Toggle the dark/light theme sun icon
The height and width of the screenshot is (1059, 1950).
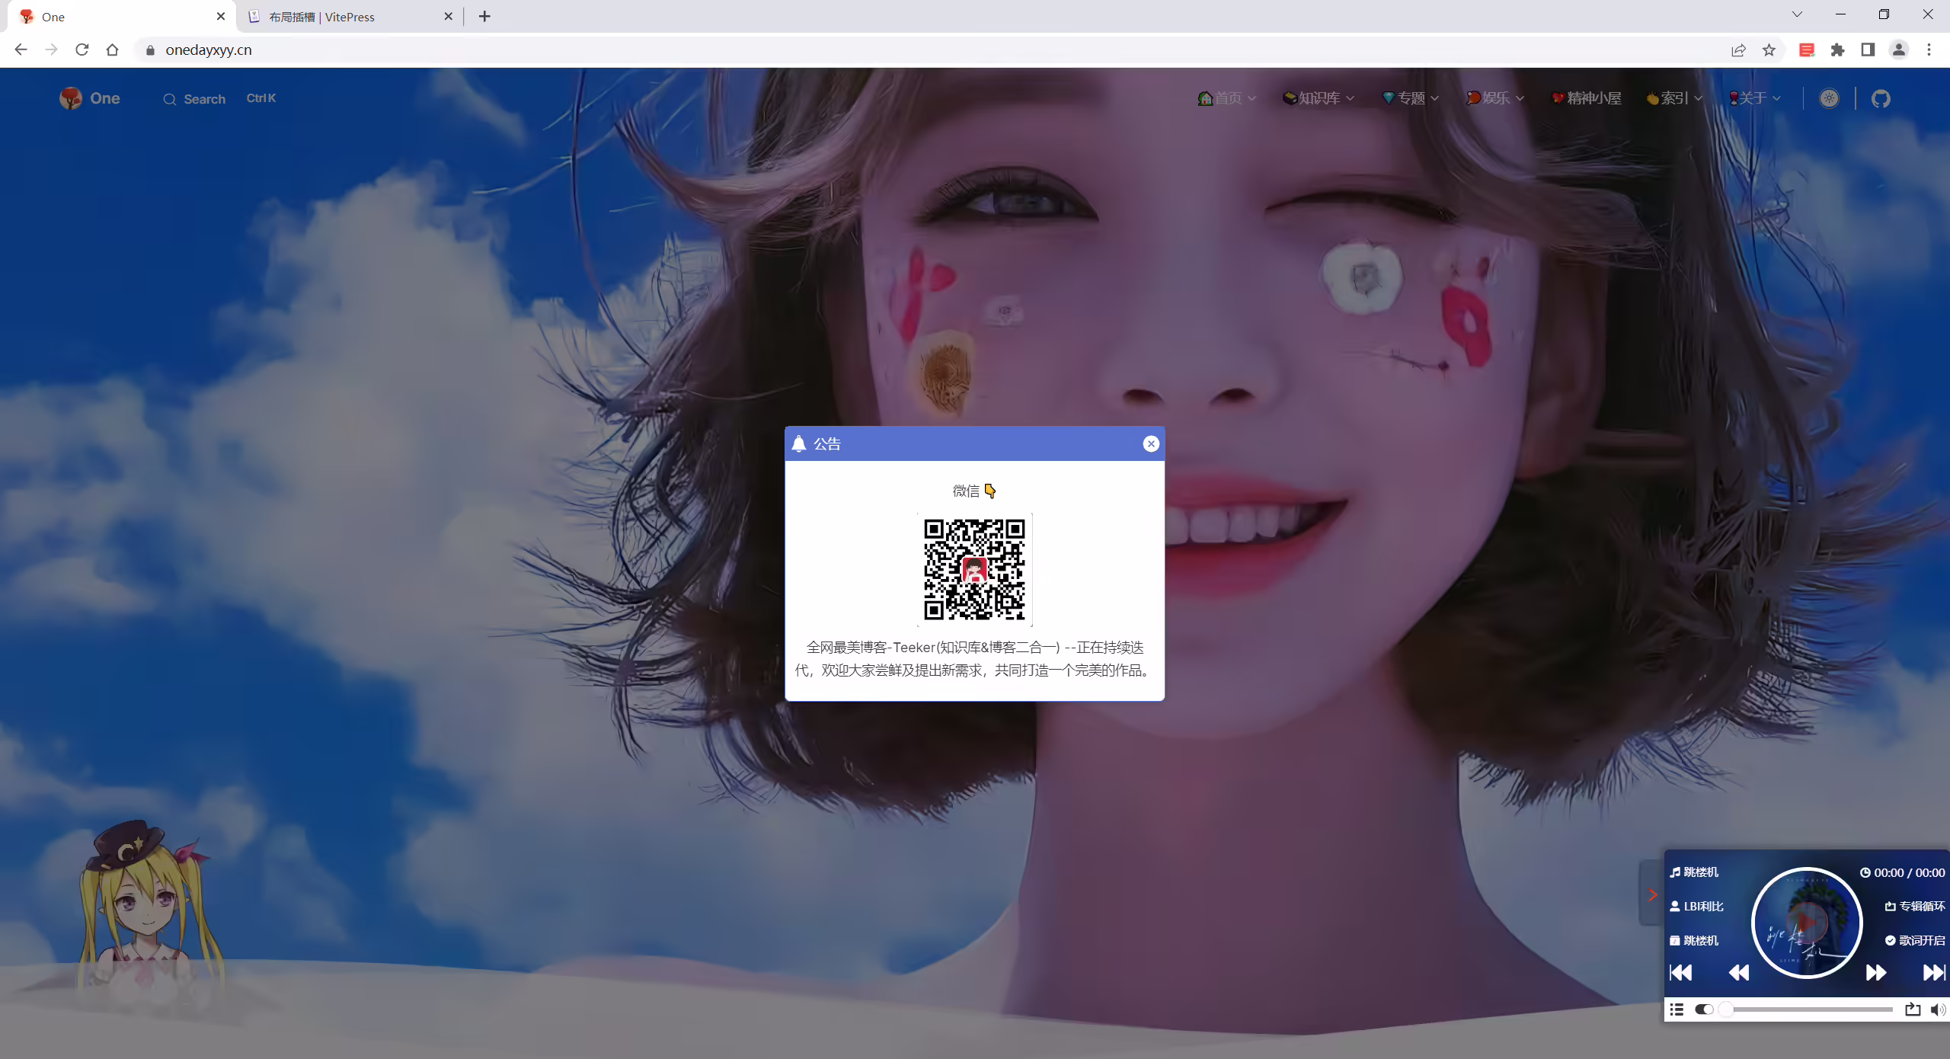[1829, 98]
